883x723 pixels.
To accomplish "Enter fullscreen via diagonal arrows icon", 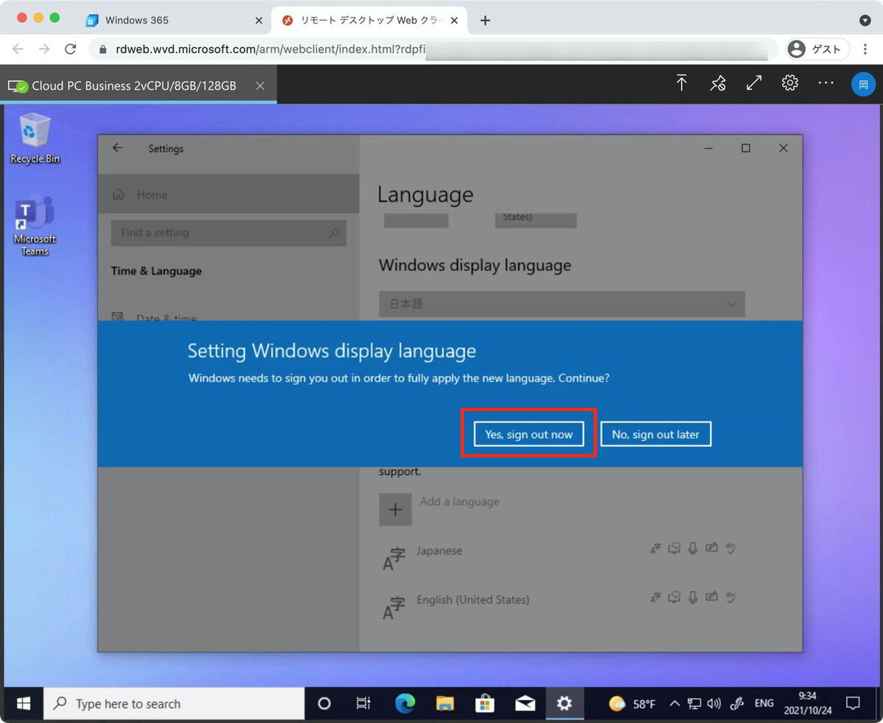I will 753,83.
